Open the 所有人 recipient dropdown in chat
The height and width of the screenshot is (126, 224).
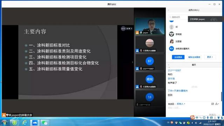coord(181,104)
